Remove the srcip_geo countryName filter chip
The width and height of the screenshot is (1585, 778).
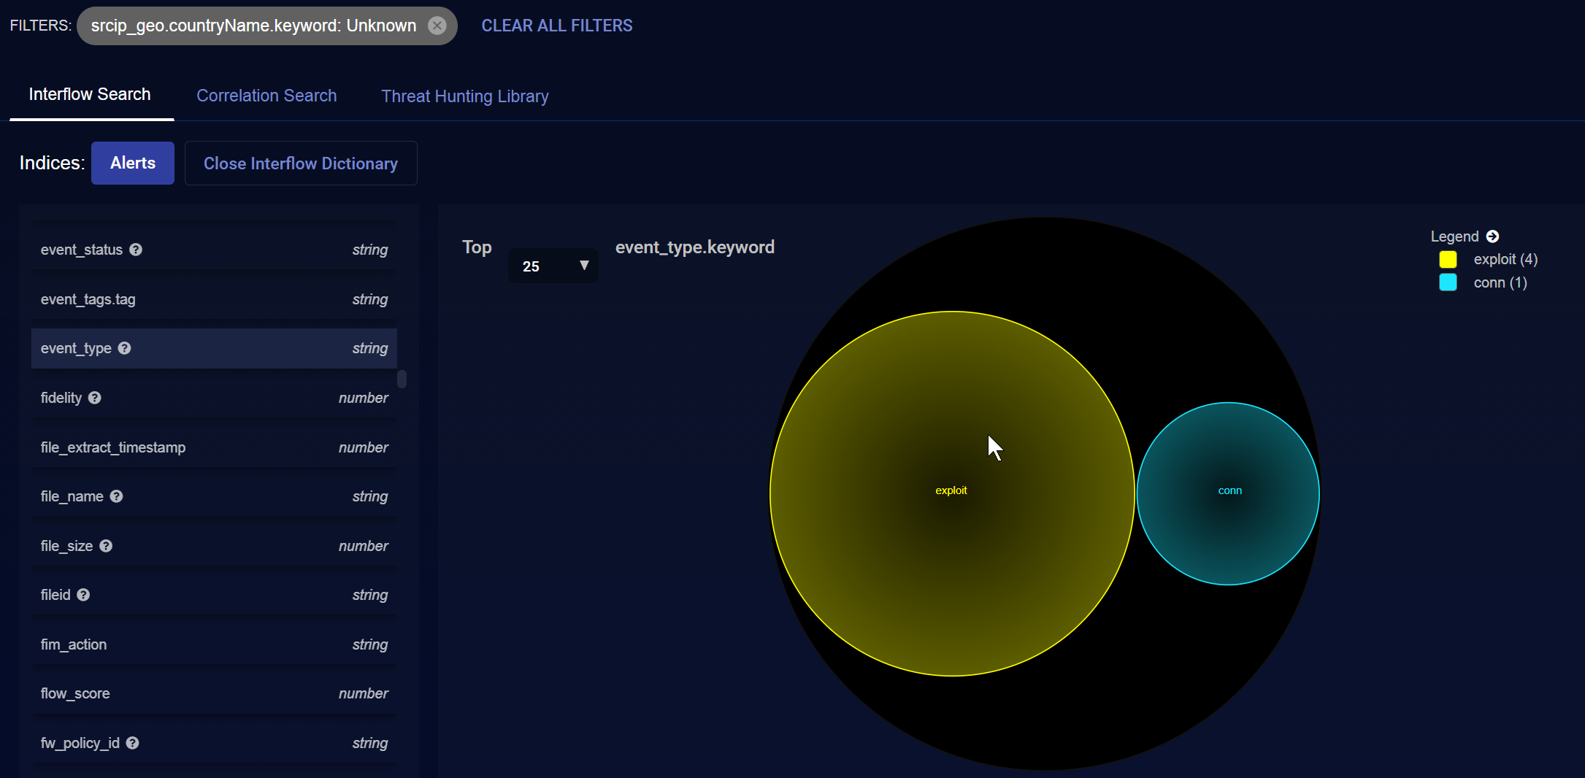(x=437, y=26)
